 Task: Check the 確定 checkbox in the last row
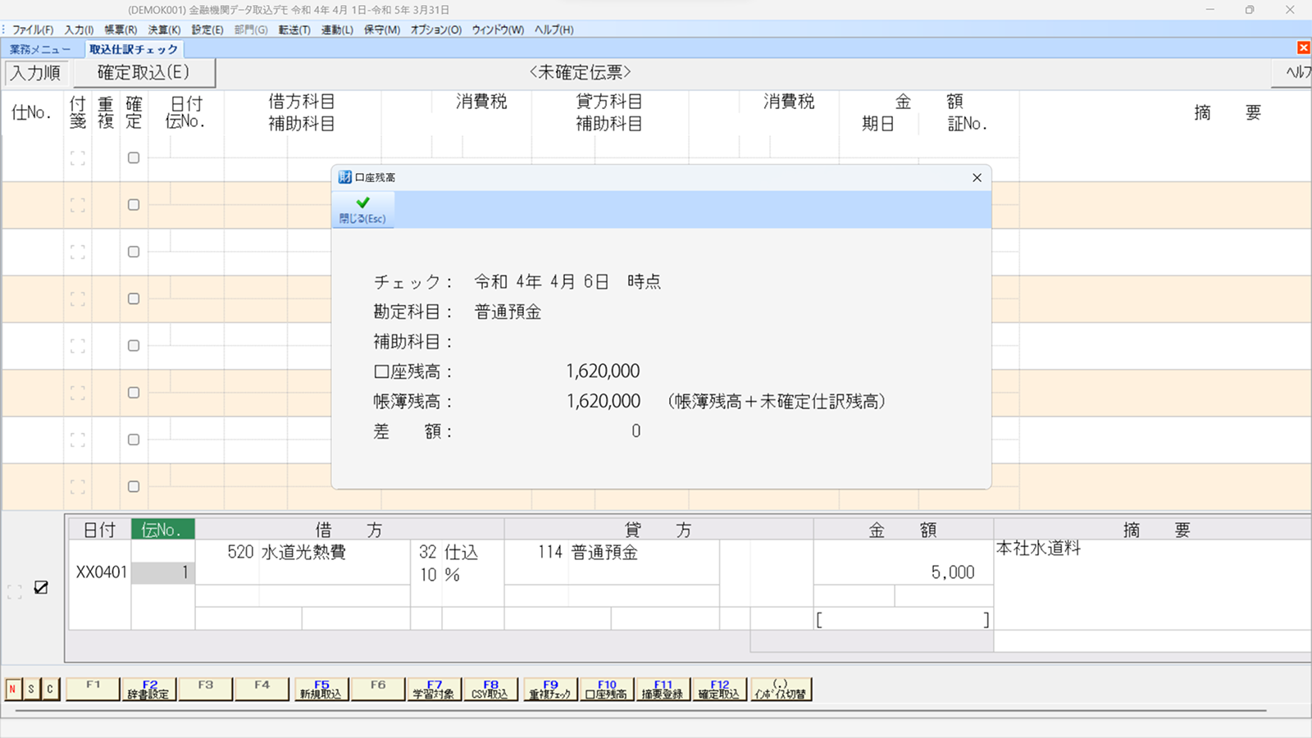point(134,486)
